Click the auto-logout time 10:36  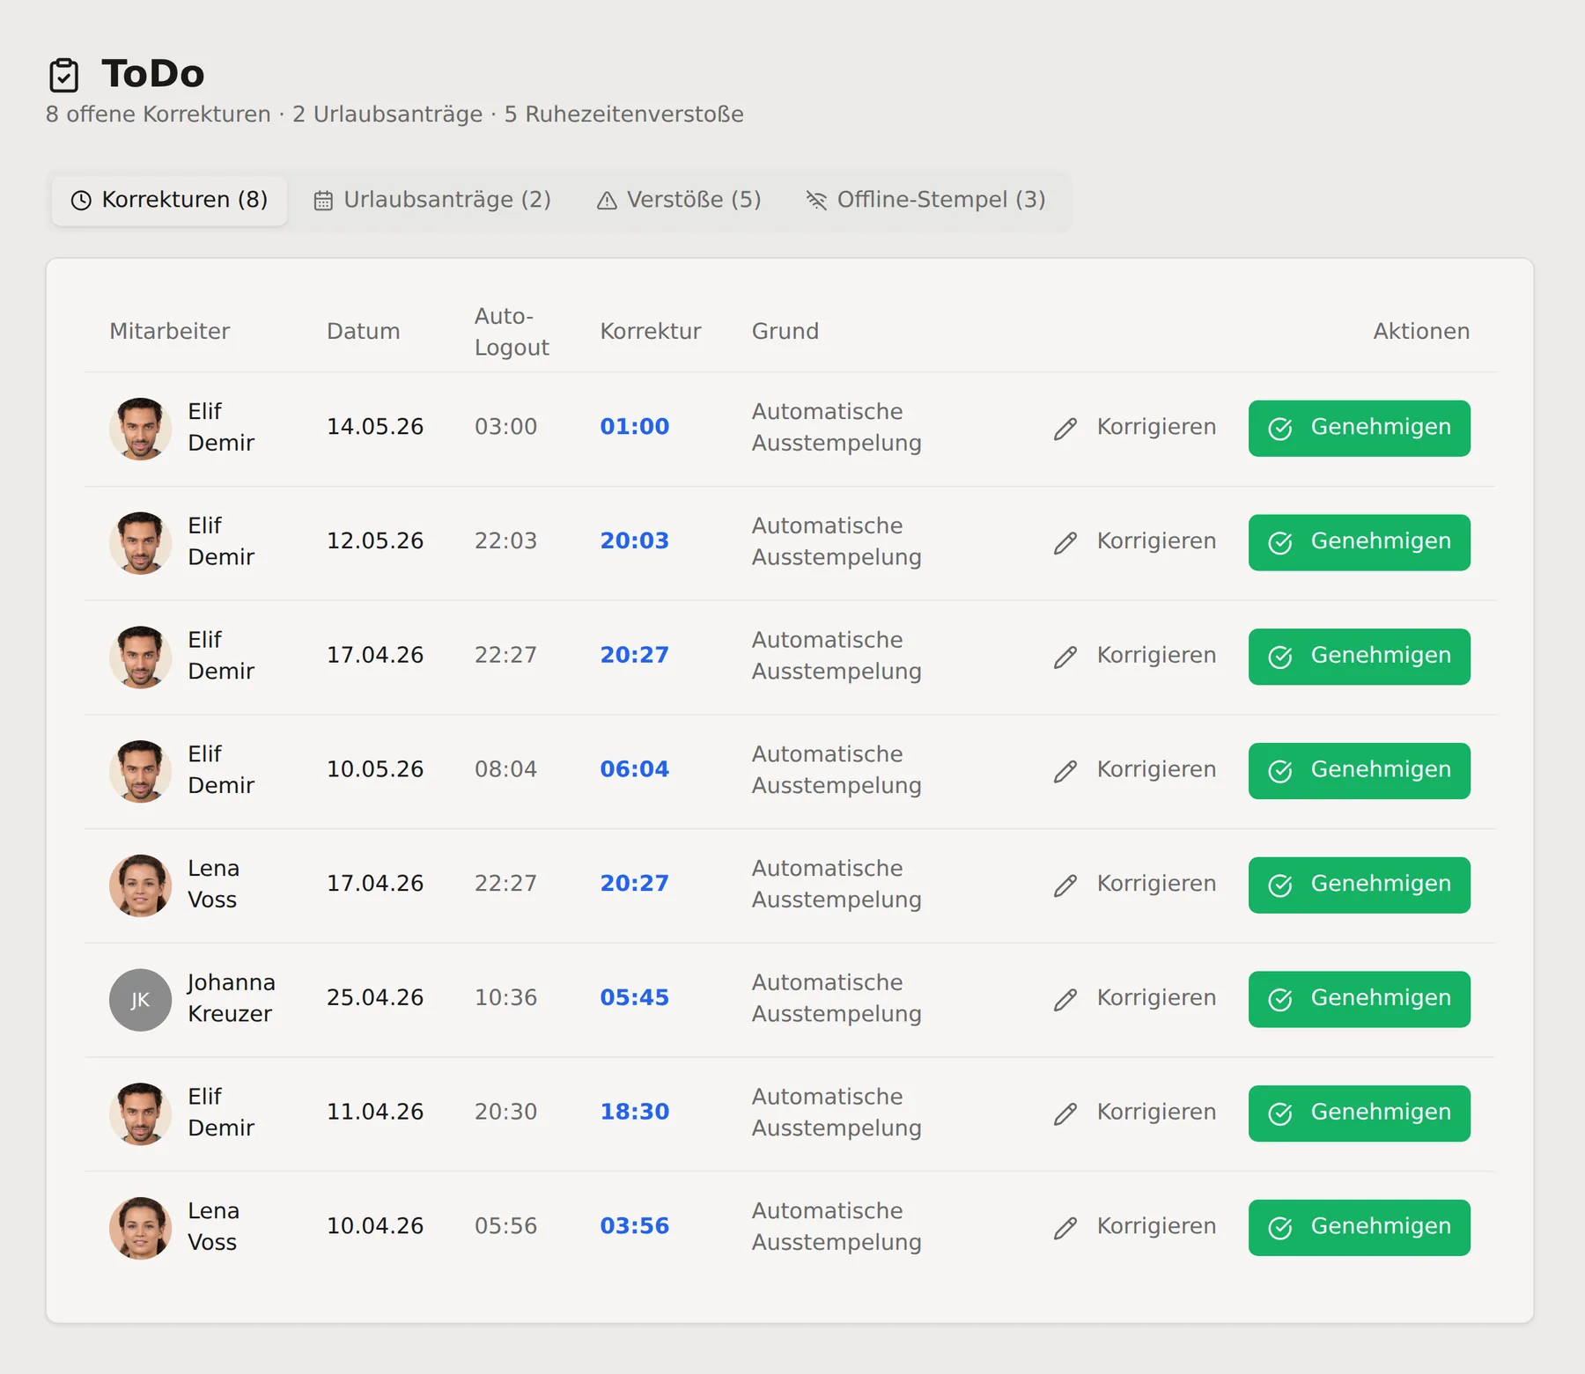[505, 998]
